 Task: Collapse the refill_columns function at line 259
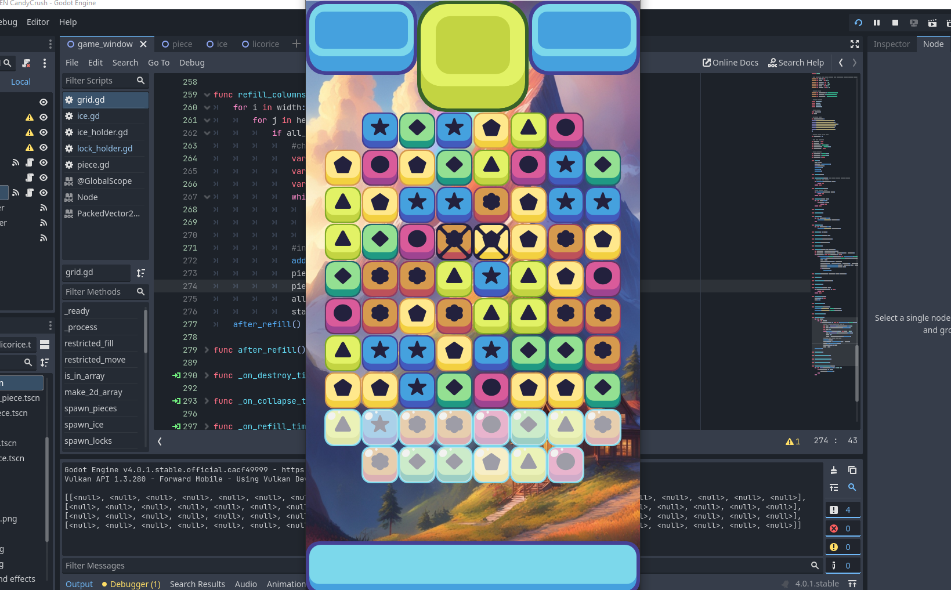207,95
